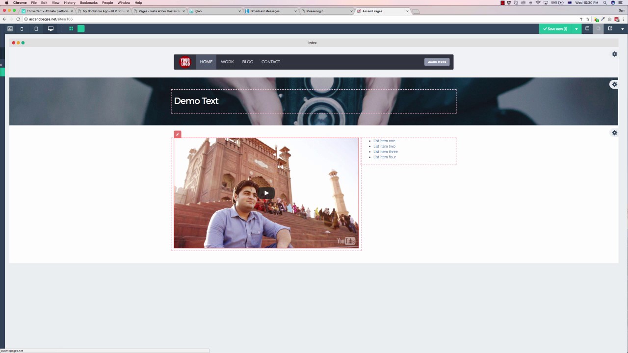The height and width of the screenshot is (353, 628).
Task: Switch to tablet preview
Action: (x=36, y=29)
